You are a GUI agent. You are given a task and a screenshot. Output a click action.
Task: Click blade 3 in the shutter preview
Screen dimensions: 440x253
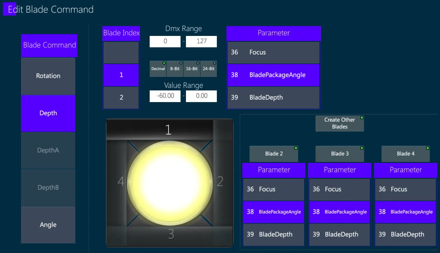pos(171,234)
